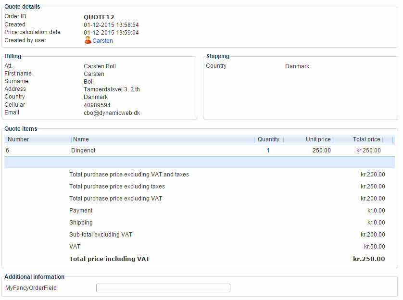Click the Unit price column header
Image resolution: width=403 pixels, height=300 pixels.
[x=318, y=139]
